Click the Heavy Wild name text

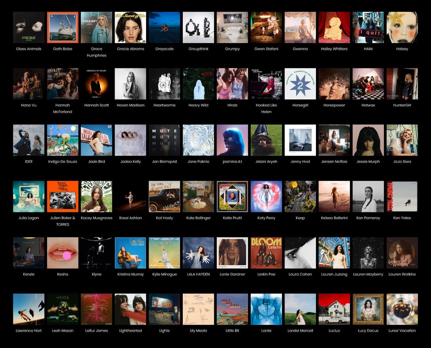tap(198, 105)
